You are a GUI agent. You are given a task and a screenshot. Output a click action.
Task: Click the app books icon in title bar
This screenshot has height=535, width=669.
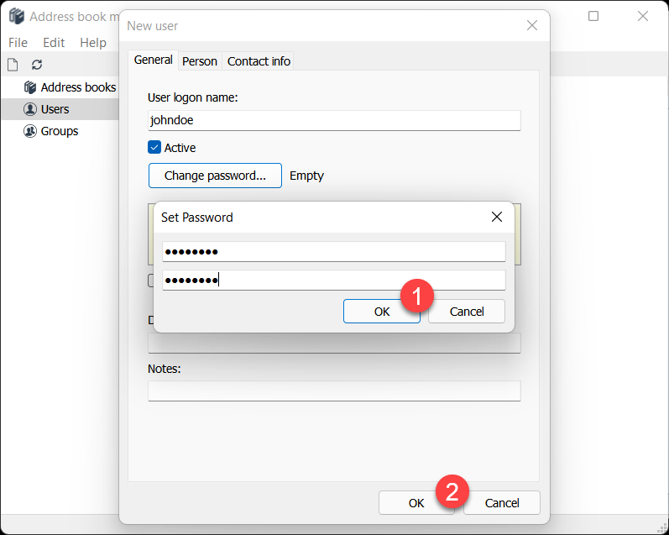16,17
